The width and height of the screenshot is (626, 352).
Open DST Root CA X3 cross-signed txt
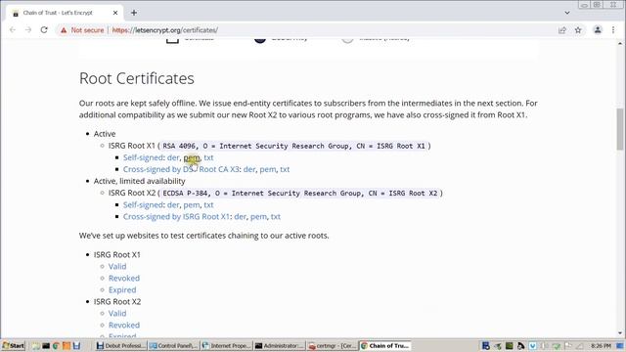click(x=285, y=169)
